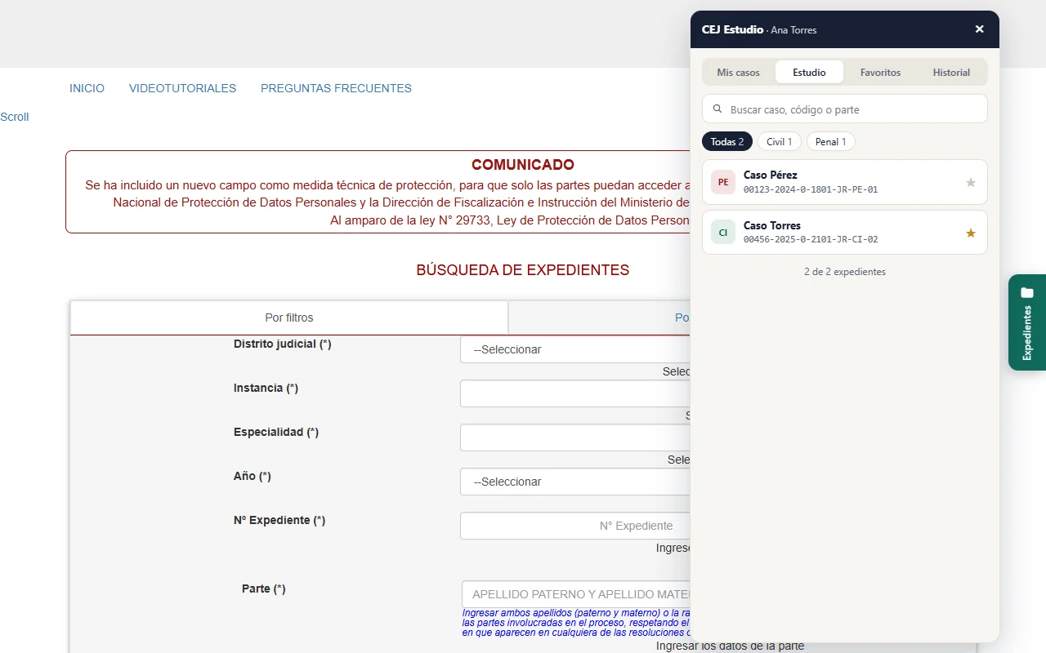
Task: Focus the Buscar caso search field
Action: (845, 109)
